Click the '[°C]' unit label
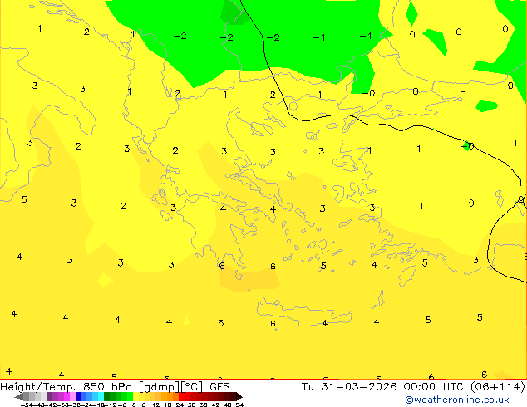Image resolution: width=527 pixels, height=407 pixels. point(192,387)
